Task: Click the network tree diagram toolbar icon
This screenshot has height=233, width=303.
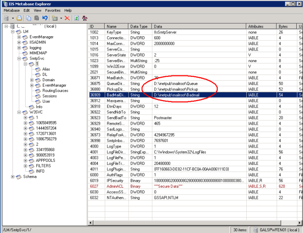Action: [x=85, y=19]
